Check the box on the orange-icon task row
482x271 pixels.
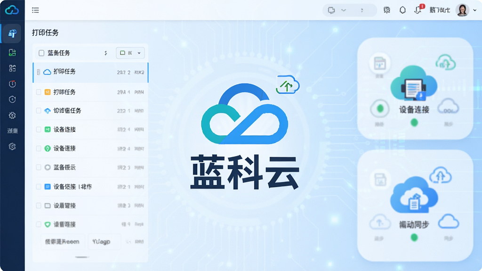(x=39, y=92)
